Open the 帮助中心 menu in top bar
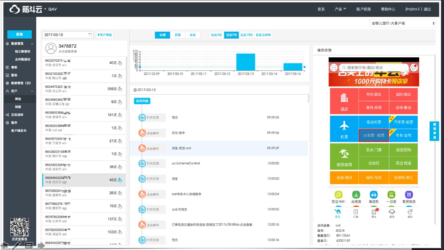The image size is (444, 250). coord(388,9)
